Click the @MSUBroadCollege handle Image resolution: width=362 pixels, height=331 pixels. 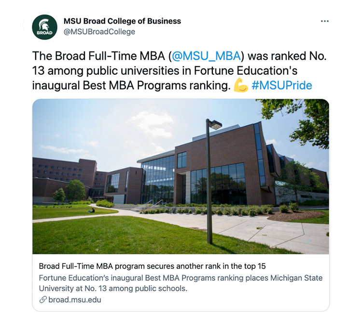coord(99,32)
